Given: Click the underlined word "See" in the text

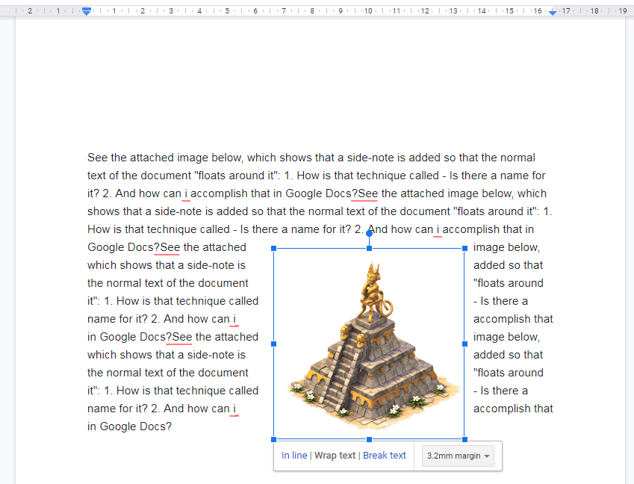Looking at the screenshot, I should tap(365, 193).
